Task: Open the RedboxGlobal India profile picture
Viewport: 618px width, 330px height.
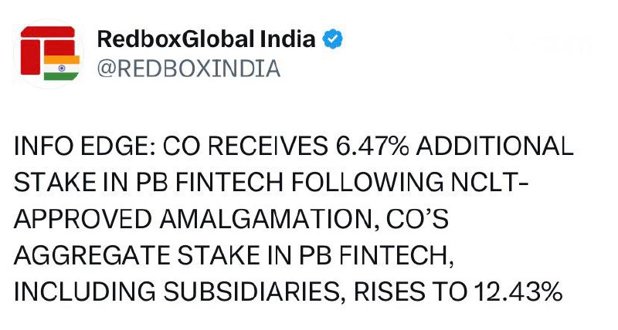Action: click(48, 52)
